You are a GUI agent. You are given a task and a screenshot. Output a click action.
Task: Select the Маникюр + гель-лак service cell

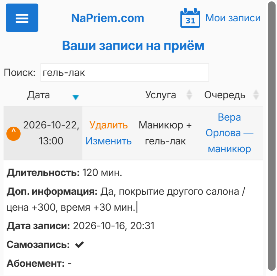click(165, 133)
